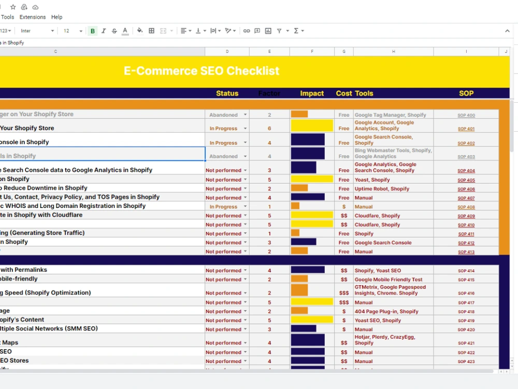Viewport: 518px width, 389px height.
Task: Create a filter using the funnel icon
Action: click(x=279, y=31)
